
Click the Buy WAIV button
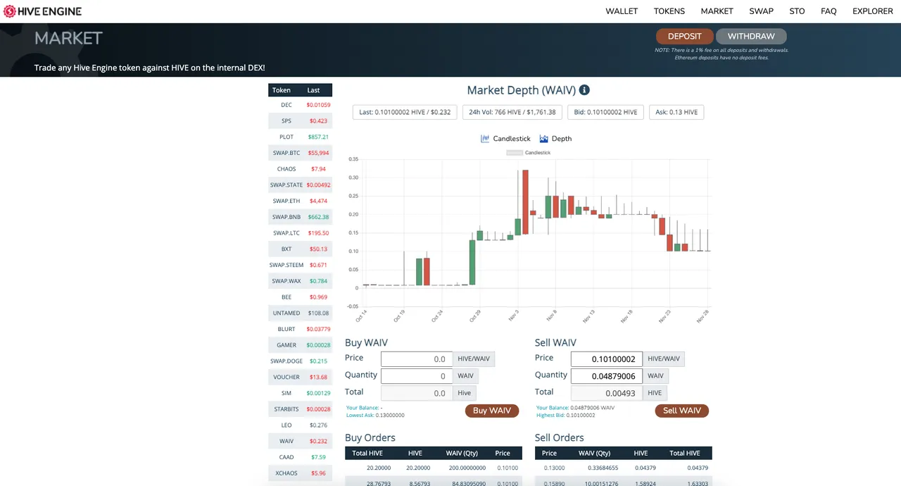(492, 411)
